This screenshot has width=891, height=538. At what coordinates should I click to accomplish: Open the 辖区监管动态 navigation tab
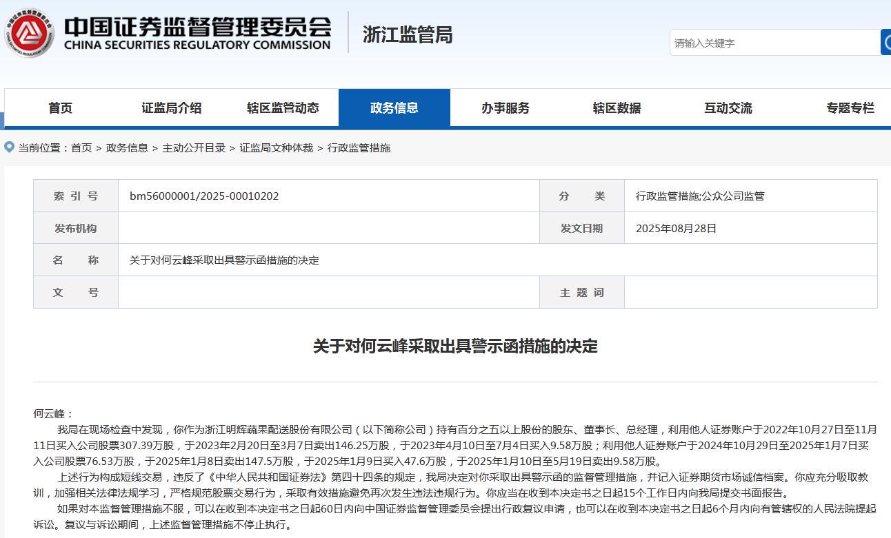tap(283, 108)
